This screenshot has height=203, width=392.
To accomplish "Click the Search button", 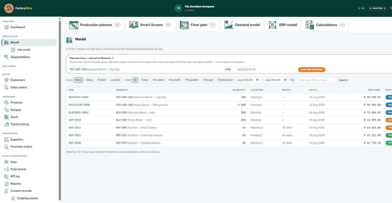I will [343, 80].
